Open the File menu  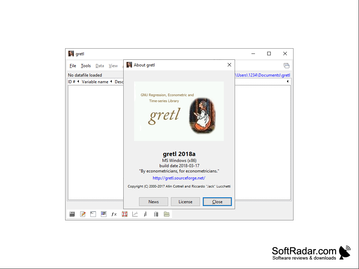tap(73, 66)
